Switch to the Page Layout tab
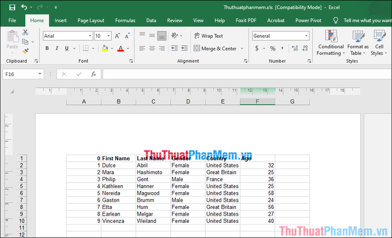 tap(91, 20)
